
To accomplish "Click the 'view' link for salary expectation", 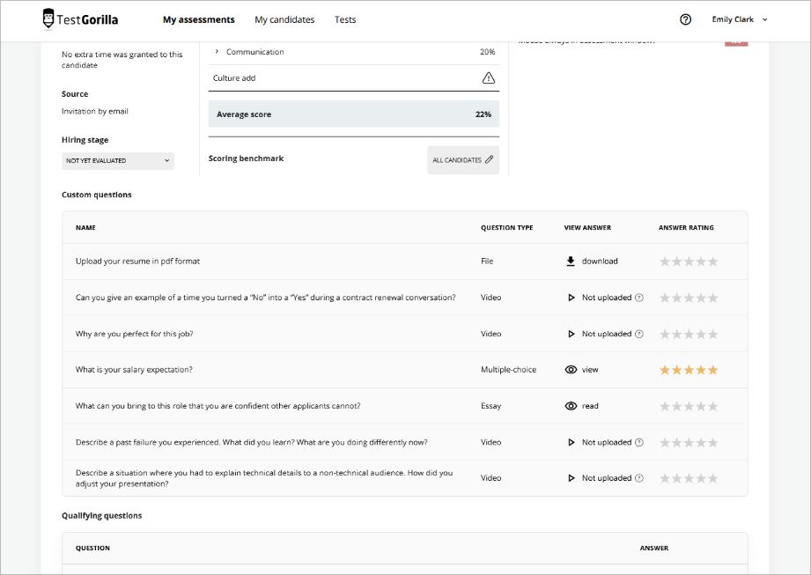I will 590,370.
